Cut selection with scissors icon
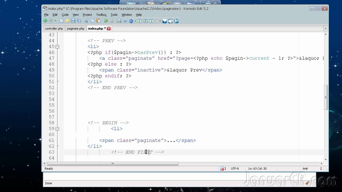This screenshot has height=192, width=342. (86, 21)
